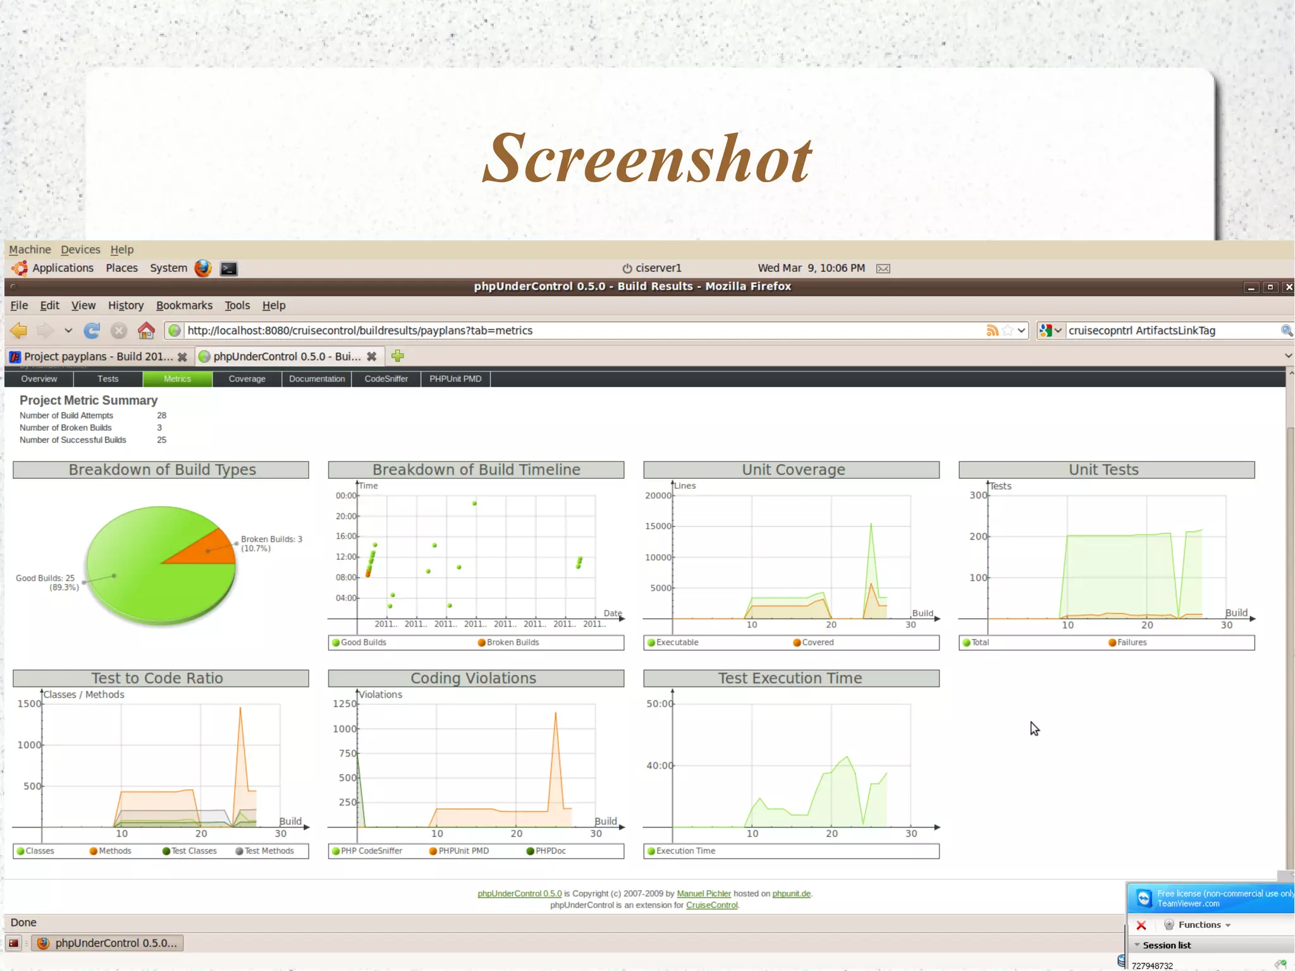The width and height of the screenshot is (1295, 971).
Task: Open the CodeSniffer tab
Action: (x=386, y=379)
